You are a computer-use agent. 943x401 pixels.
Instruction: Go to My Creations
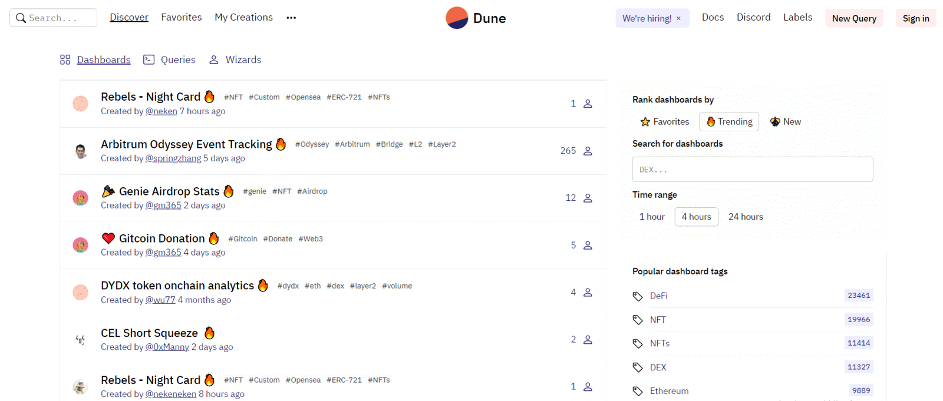243,18
